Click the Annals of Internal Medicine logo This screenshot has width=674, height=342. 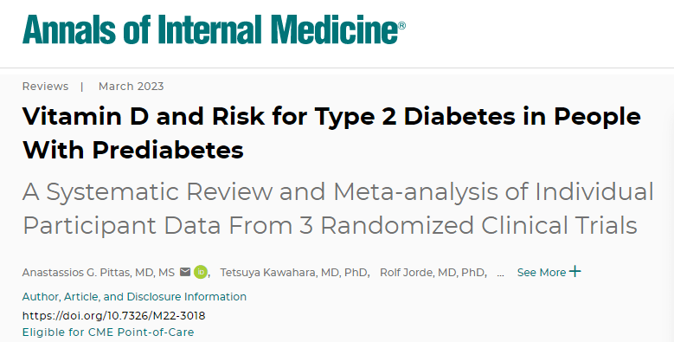[214, 29]
